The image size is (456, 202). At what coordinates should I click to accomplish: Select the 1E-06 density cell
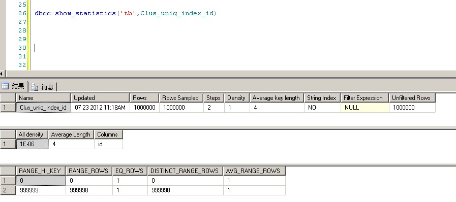click(x=32, y=144)
